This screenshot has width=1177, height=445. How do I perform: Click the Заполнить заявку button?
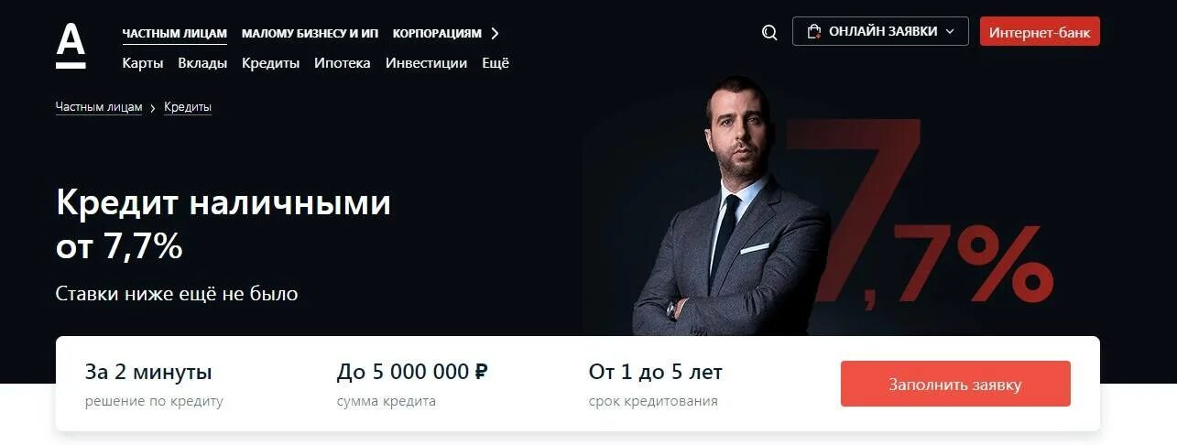pos(955,384)
